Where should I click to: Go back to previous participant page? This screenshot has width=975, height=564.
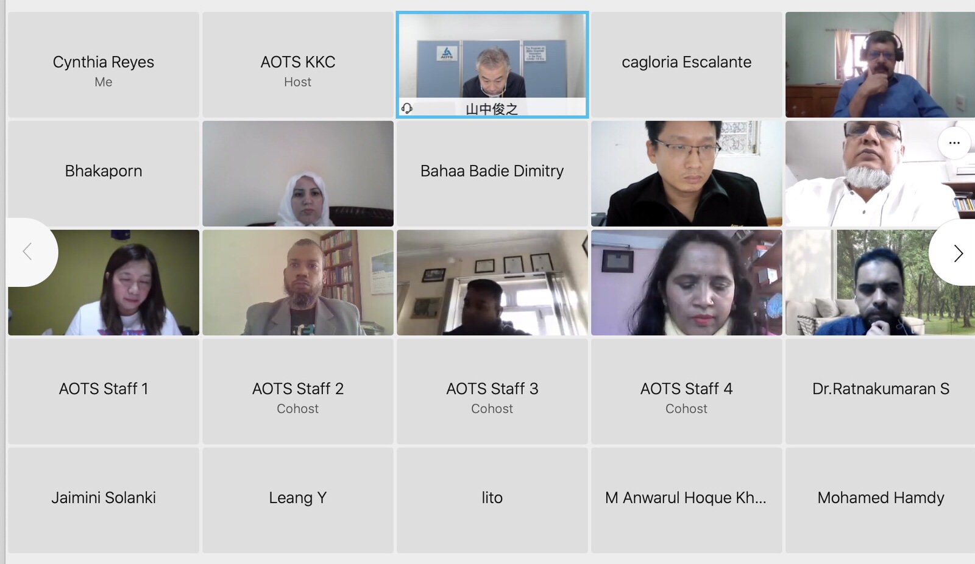tap(29, 252)
